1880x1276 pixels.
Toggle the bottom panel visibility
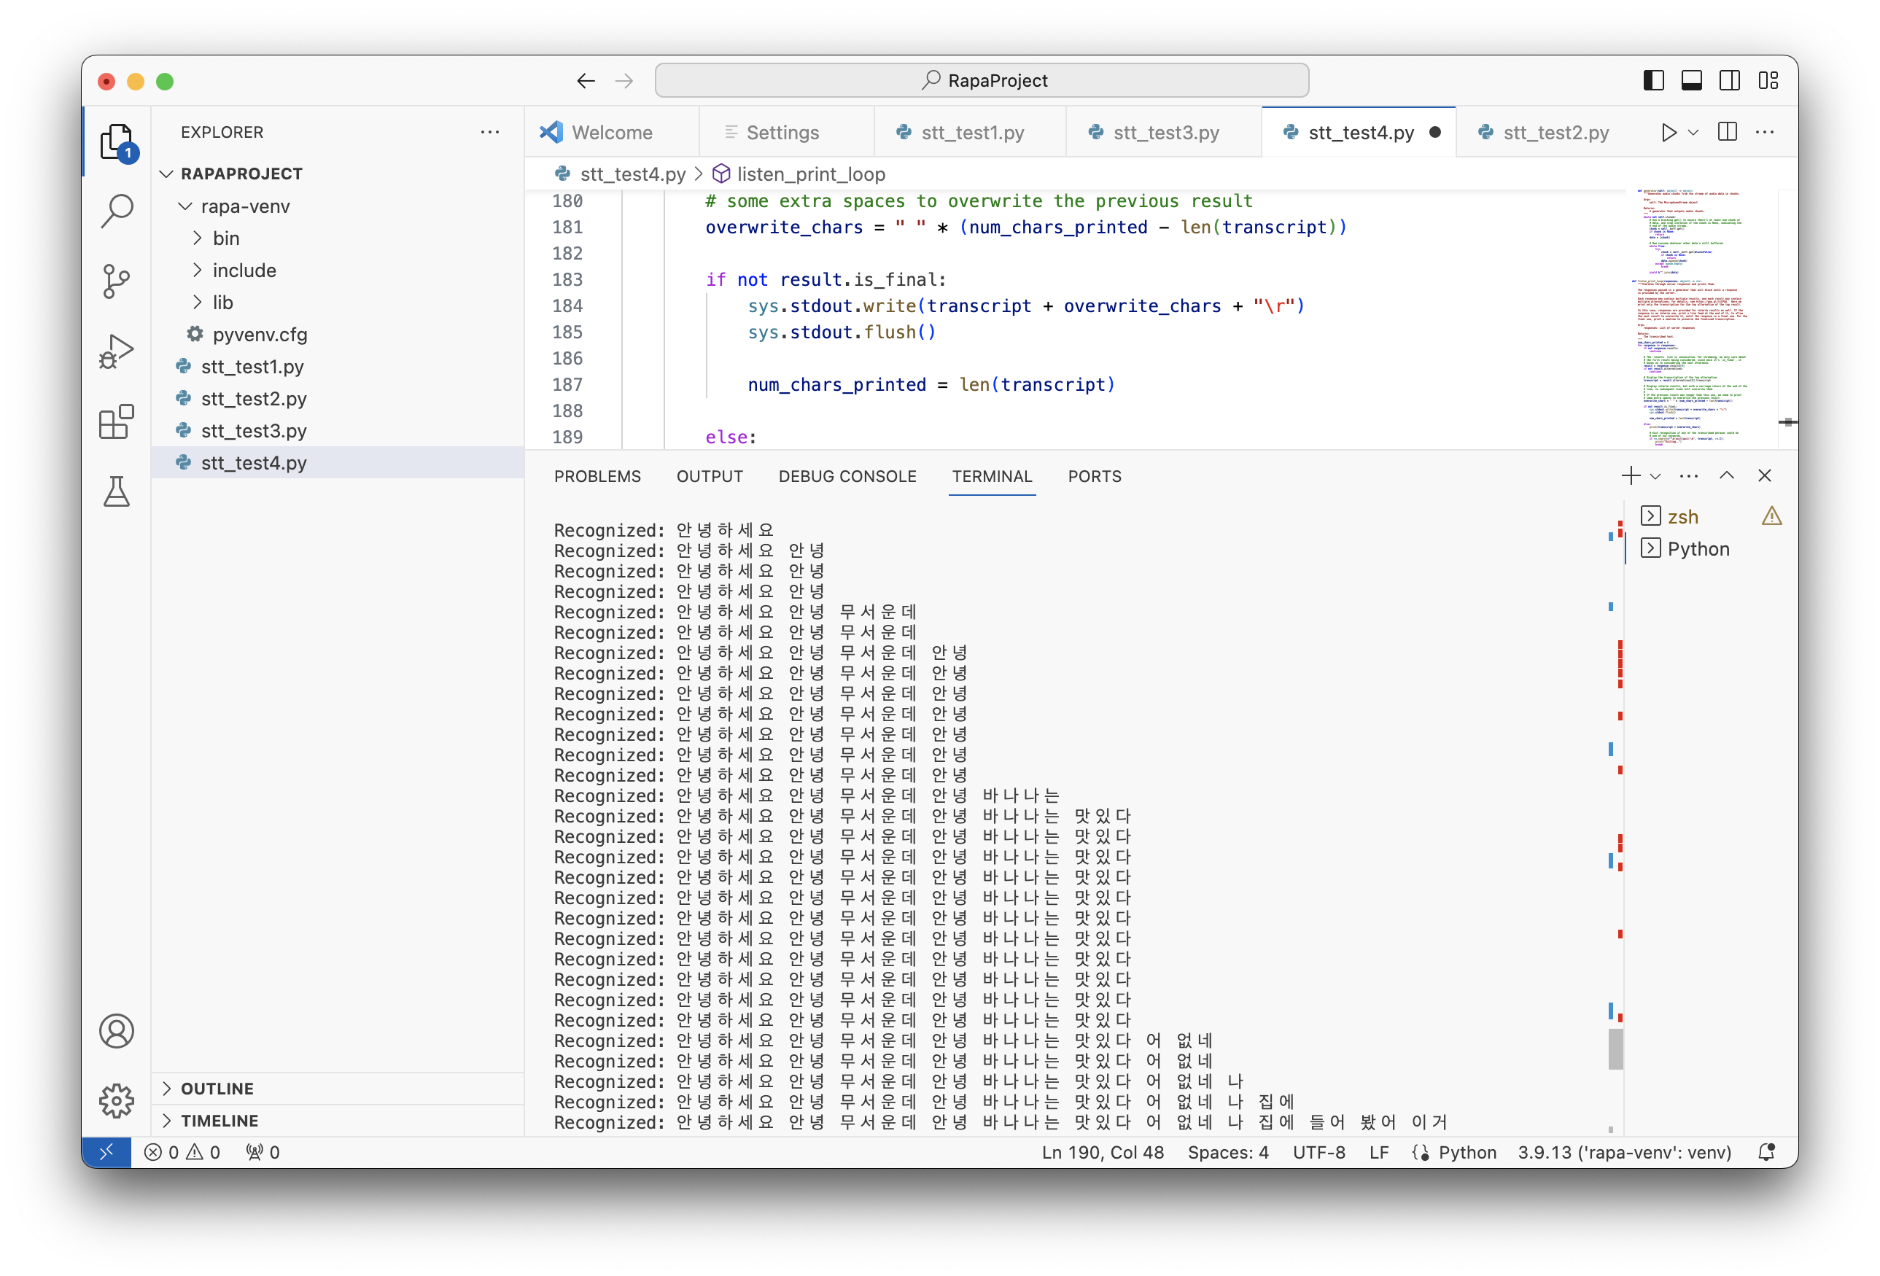[1692, 80]
